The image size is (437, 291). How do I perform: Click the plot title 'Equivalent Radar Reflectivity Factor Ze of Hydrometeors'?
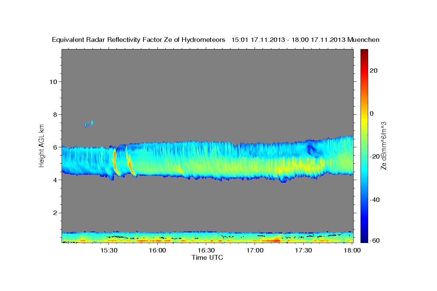point(139,40)
